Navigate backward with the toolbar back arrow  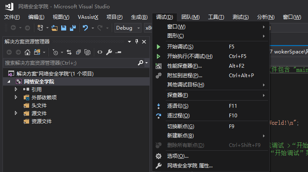tap(13, 28)
